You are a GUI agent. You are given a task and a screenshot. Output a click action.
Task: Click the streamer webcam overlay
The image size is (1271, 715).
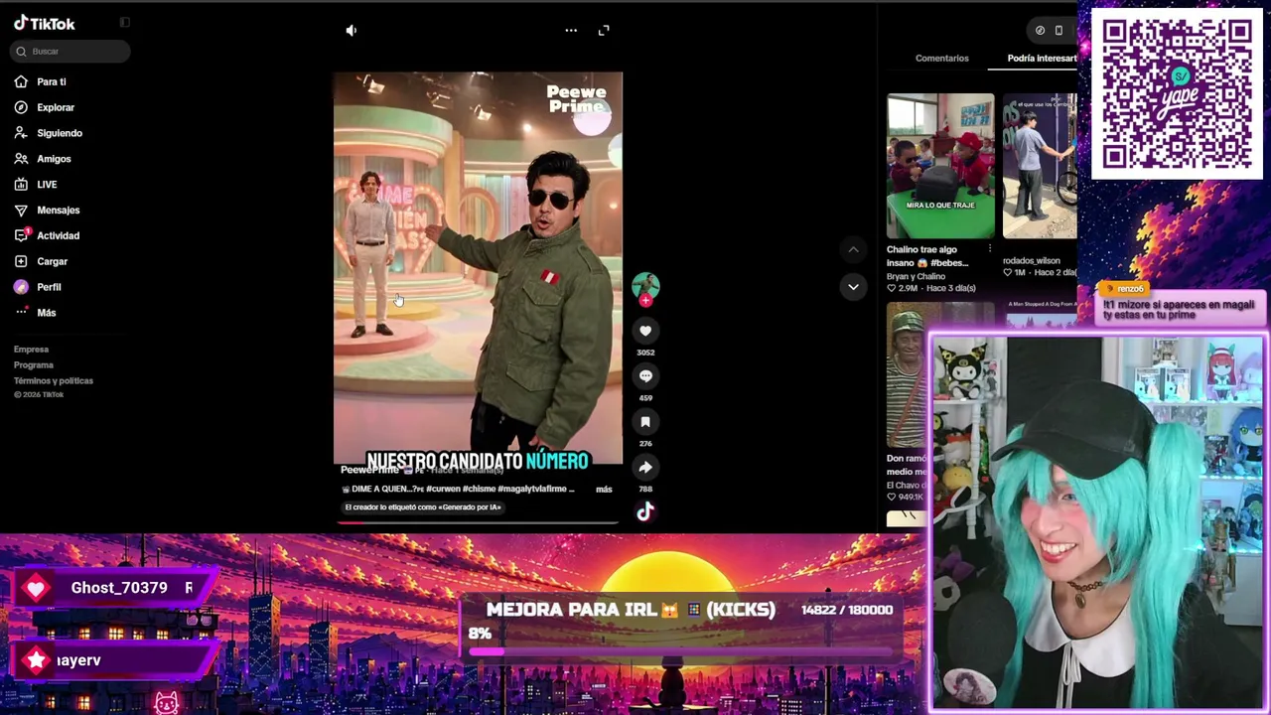(x=1097, y=522)
